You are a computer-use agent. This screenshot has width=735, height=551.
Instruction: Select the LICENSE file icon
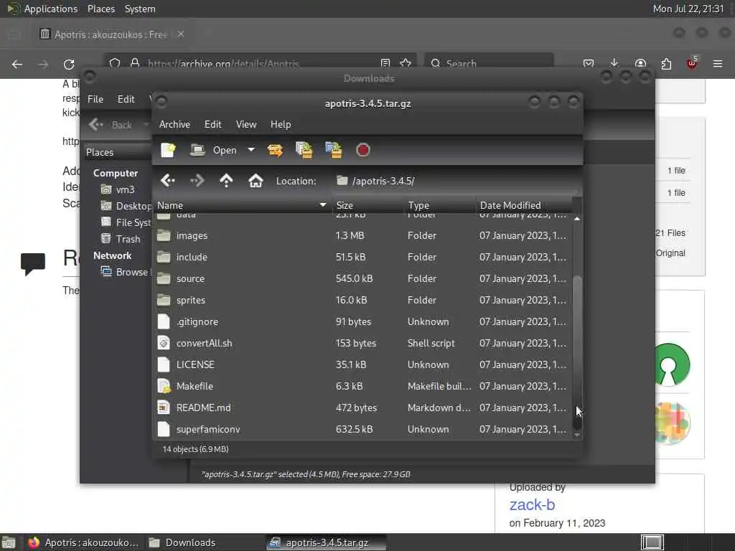(164, 365)
